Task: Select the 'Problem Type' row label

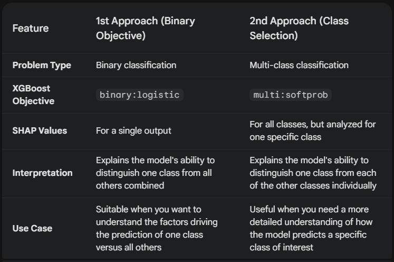Action: tap(42, 65)
